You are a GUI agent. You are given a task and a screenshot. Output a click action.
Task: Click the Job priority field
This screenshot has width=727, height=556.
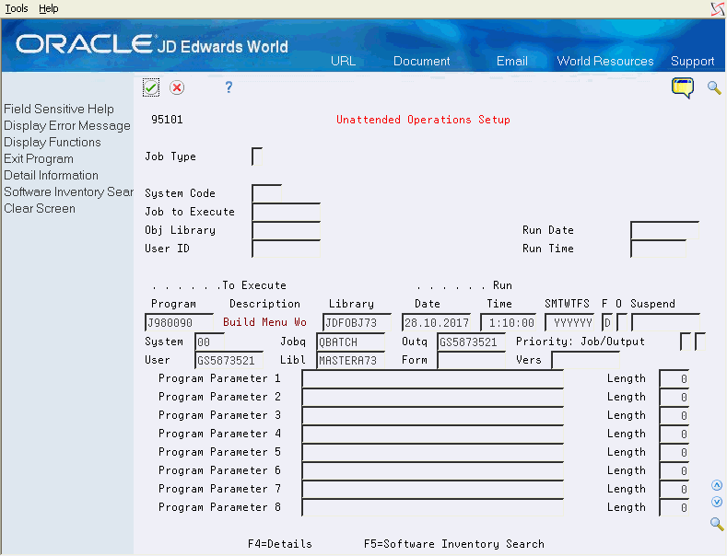pos(686,342)
